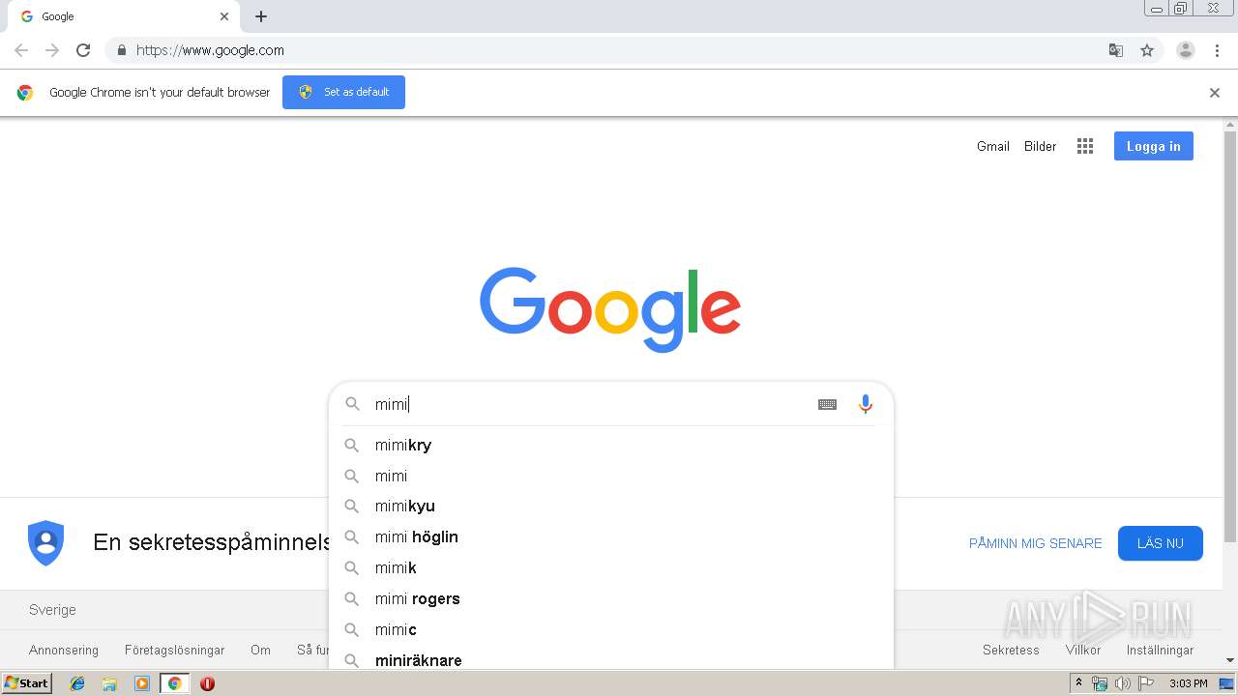
Task: Click the Logga in button
Action: point(1153,146)
